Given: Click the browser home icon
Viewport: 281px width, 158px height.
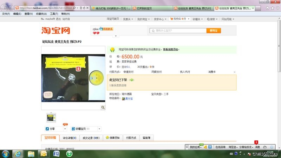Looking at the screenshot, I should click(x=268, y=8).
